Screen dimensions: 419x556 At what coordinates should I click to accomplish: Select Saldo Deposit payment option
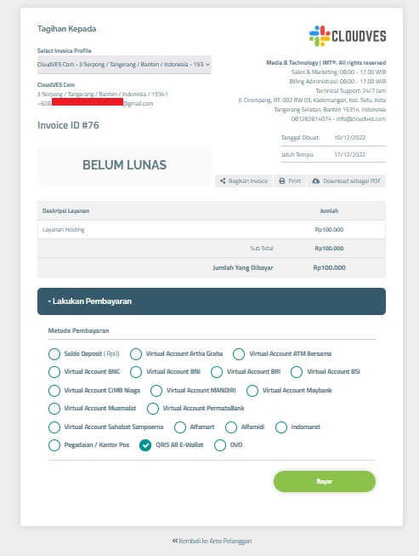point(54,354)
